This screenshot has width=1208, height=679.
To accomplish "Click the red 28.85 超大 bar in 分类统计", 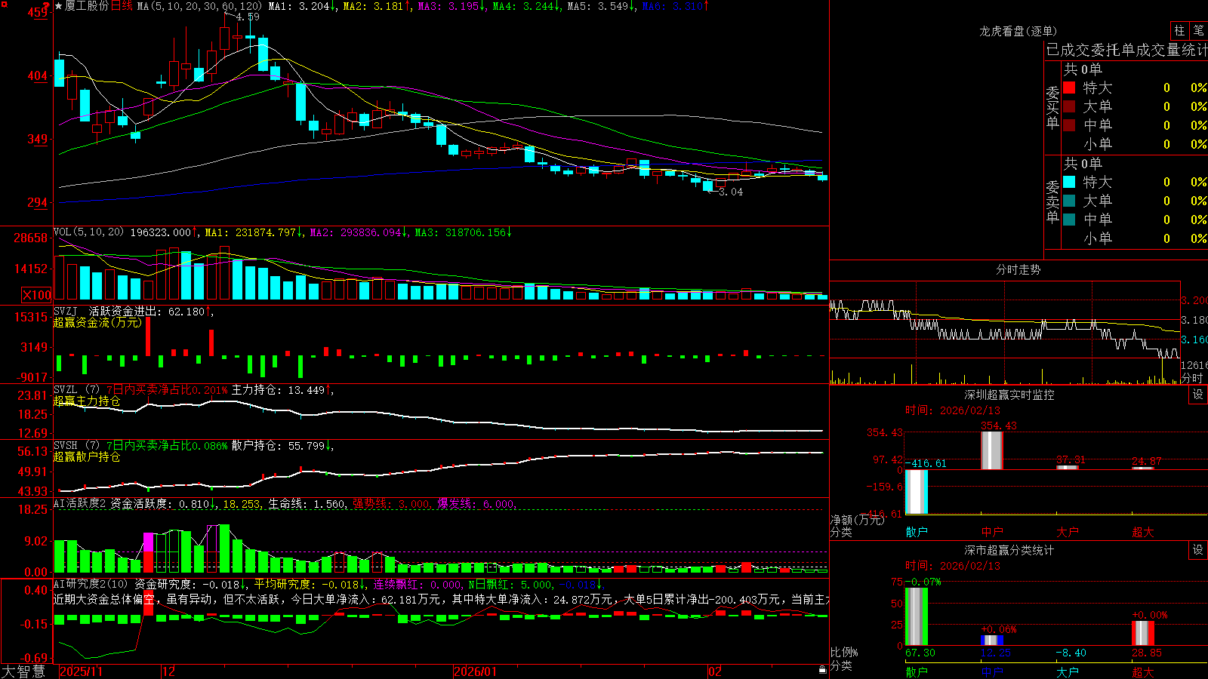I will (x=1143, y=633).
